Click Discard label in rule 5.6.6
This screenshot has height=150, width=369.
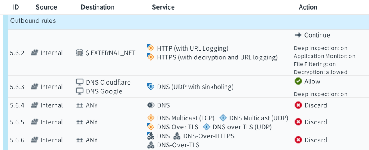316,140
